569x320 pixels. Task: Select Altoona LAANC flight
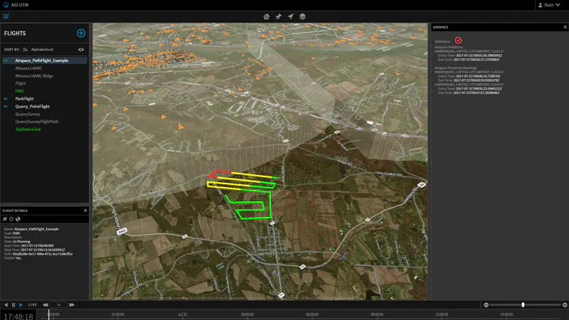pyautogui.click(x=28, y=68)
